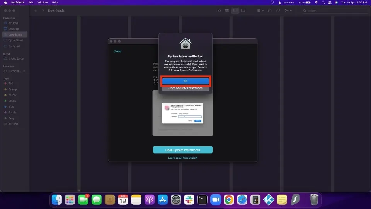Open FaceTime from the Dock
371x209 pixels.
[x=83, y=200]
